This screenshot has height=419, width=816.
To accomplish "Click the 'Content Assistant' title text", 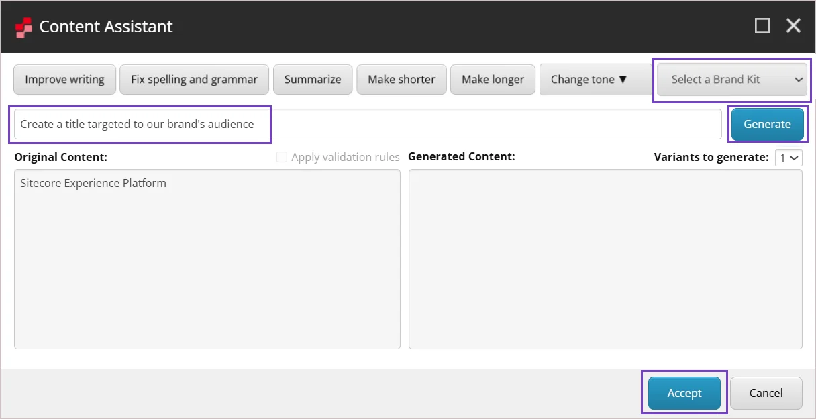I will click(x=106, y=27).
